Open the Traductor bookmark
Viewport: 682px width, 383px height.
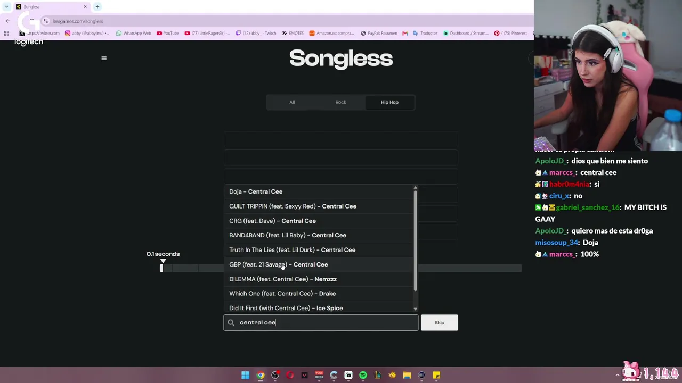425,33
